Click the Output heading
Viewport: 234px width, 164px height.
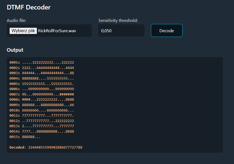pos(15,50)
